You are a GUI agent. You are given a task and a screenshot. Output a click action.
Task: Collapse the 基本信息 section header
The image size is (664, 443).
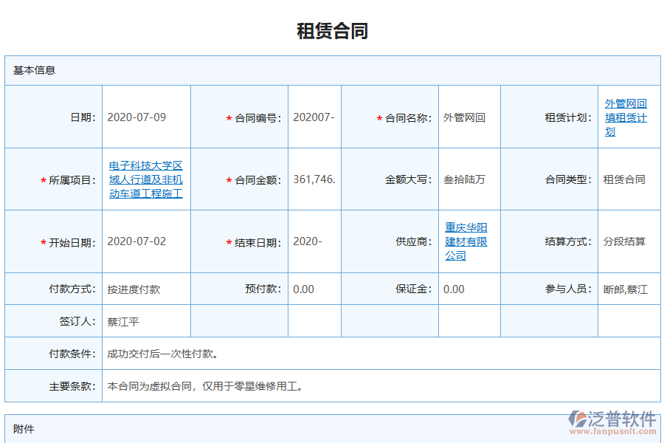(x=32, y=72)
